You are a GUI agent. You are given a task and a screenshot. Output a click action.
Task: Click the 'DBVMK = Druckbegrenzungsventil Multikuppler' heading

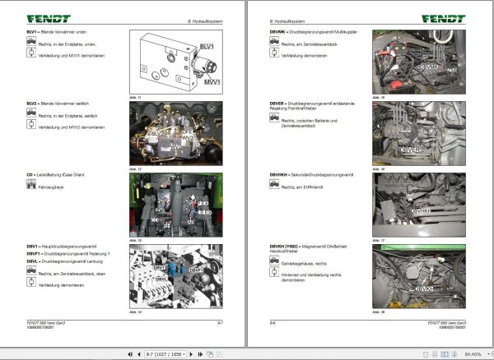314,32
